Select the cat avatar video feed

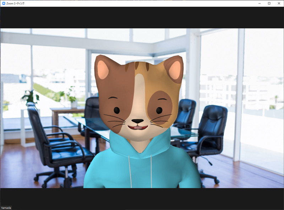142,108
